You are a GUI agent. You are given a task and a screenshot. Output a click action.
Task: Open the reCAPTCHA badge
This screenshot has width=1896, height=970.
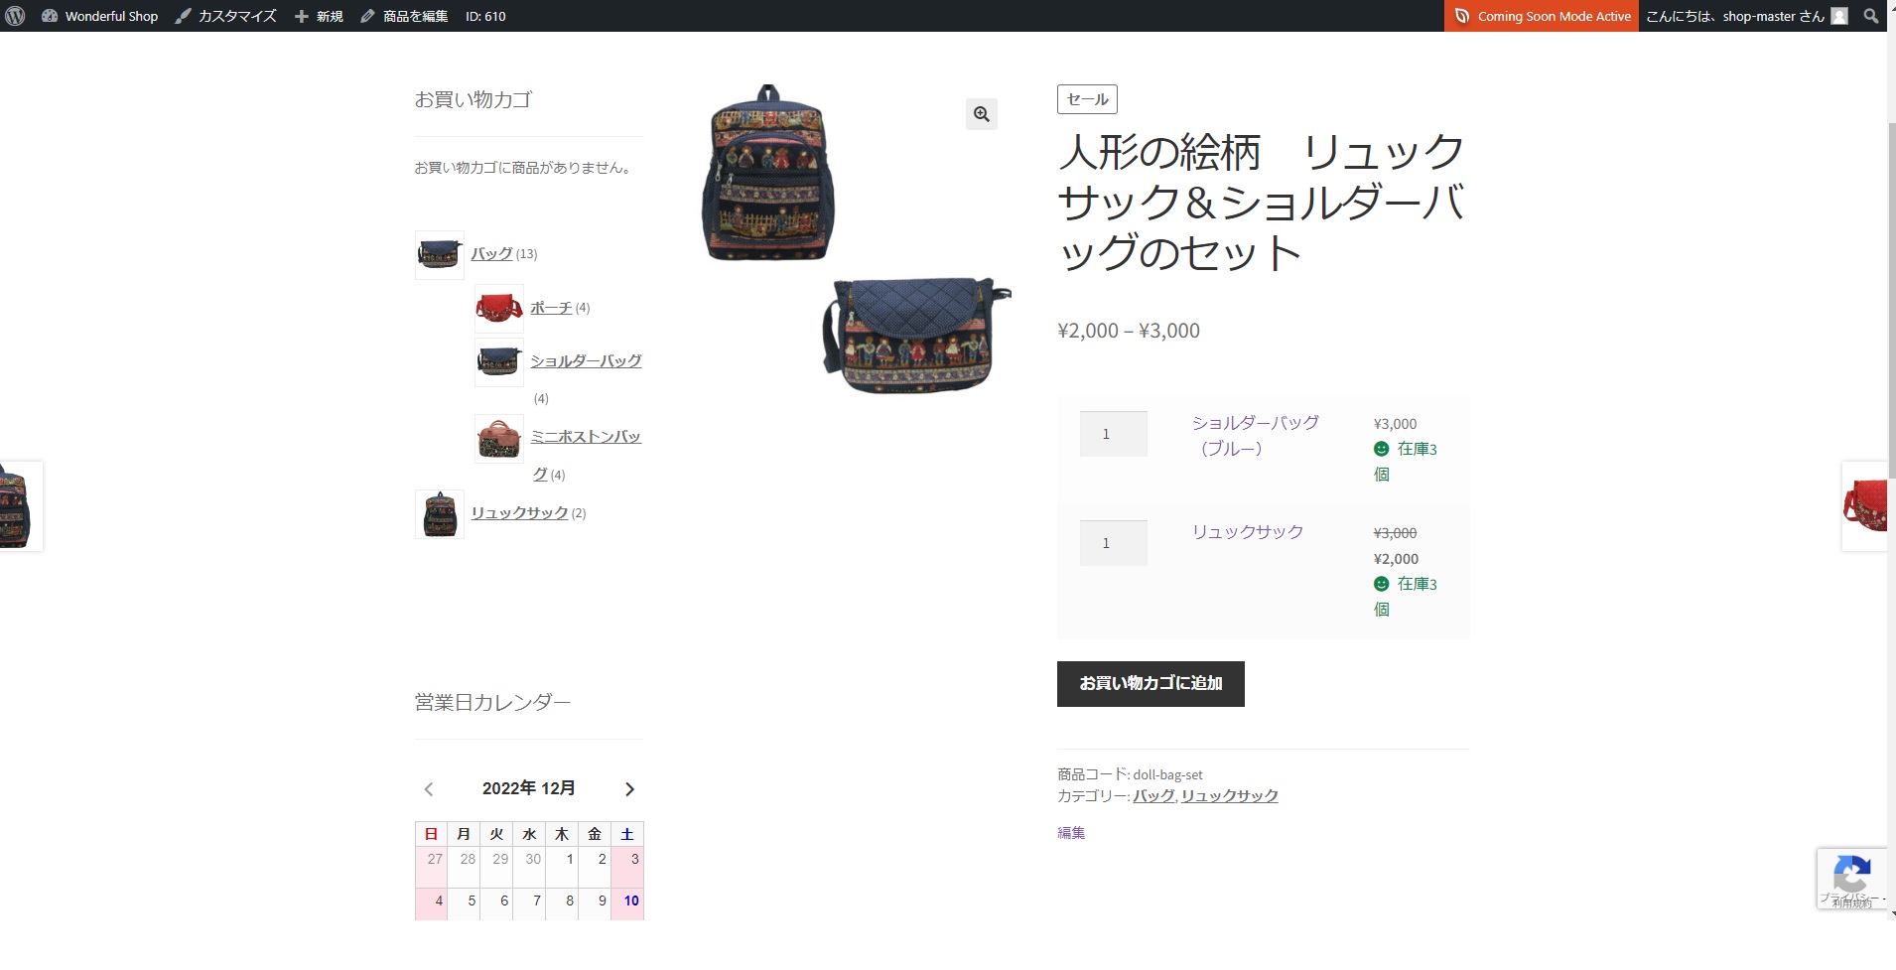click(1851, 879)
